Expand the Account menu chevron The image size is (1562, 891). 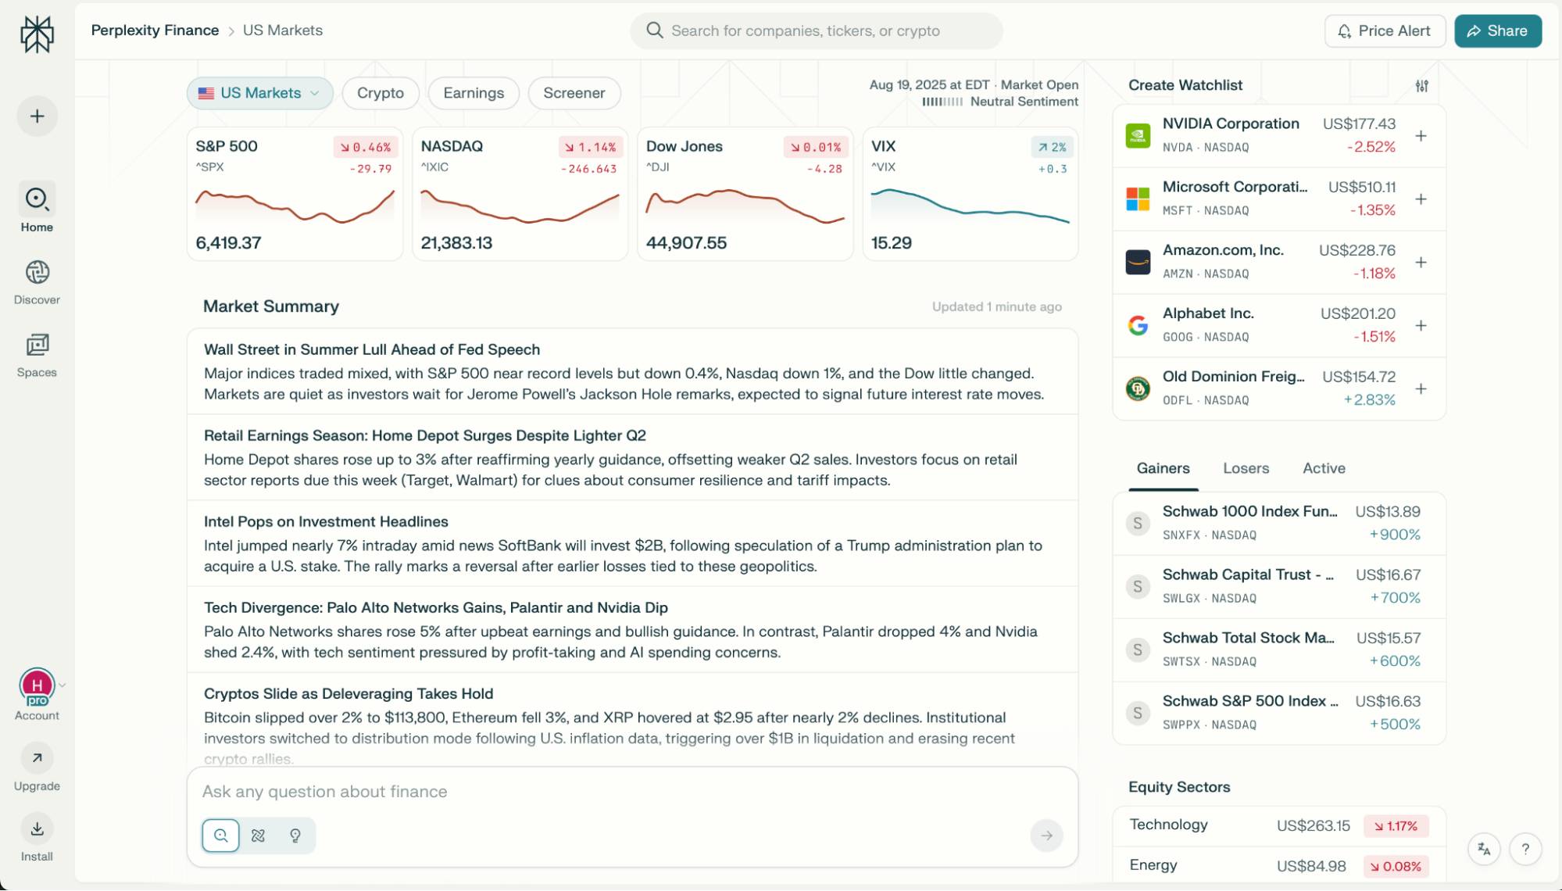(x=63, y=685)
